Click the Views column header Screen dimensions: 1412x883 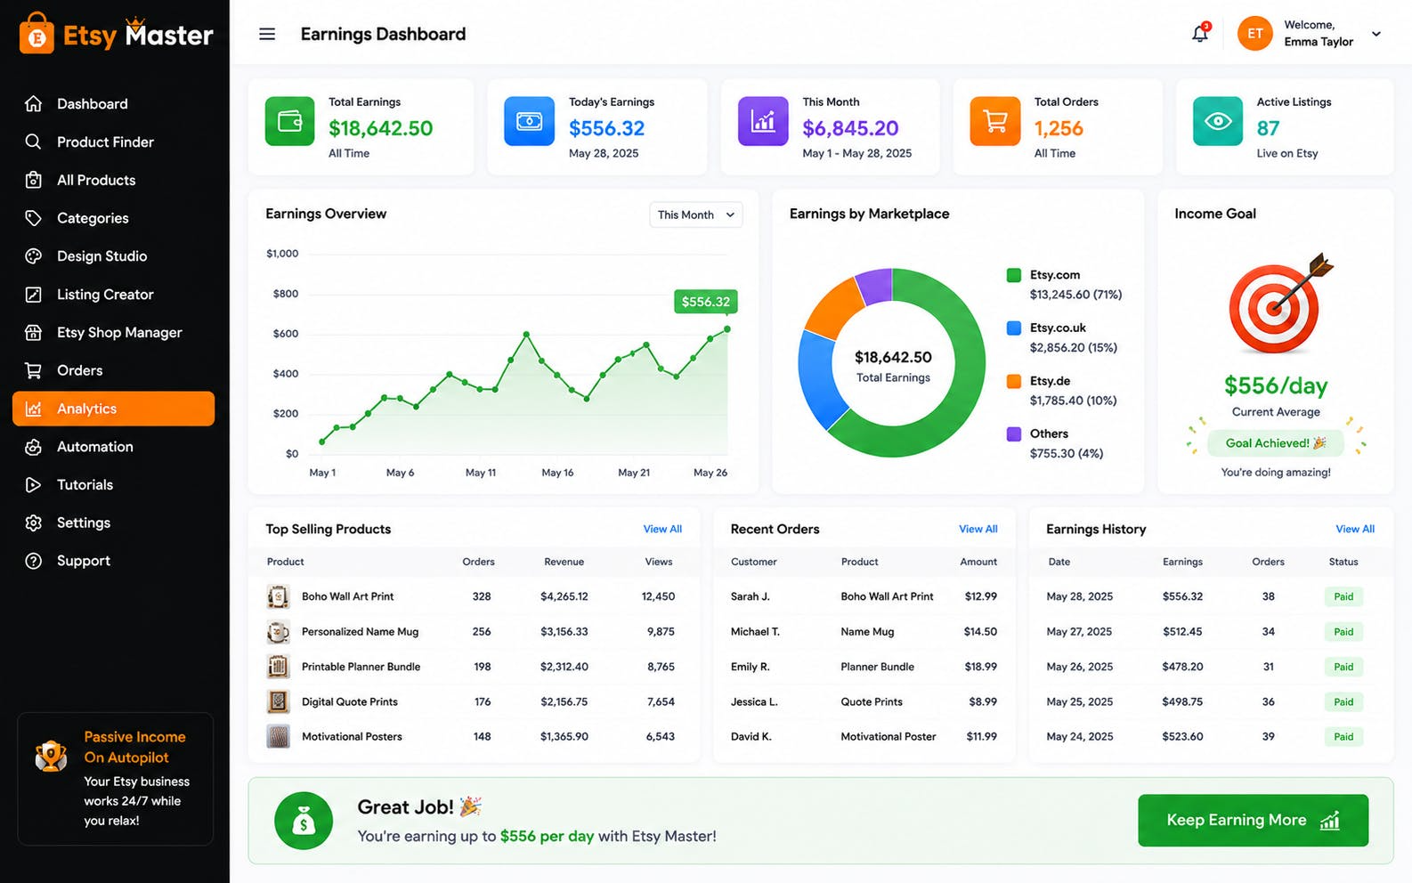tap(659, 562)
